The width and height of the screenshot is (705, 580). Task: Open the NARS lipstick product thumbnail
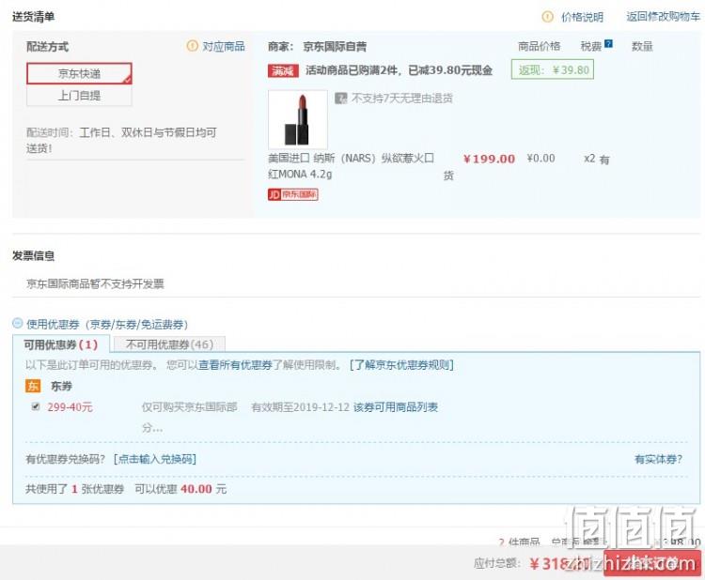[x=298, y=119]
